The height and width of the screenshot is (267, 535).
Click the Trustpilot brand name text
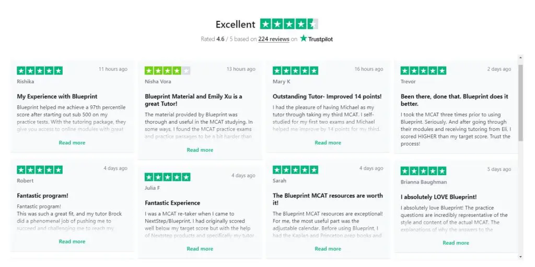320,39
